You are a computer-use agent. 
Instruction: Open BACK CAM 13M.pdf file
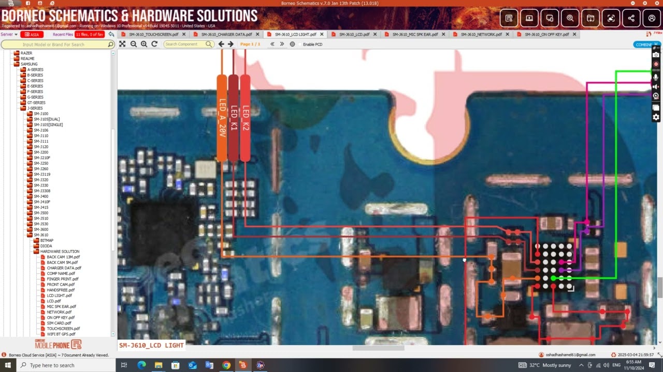point(63,257)
